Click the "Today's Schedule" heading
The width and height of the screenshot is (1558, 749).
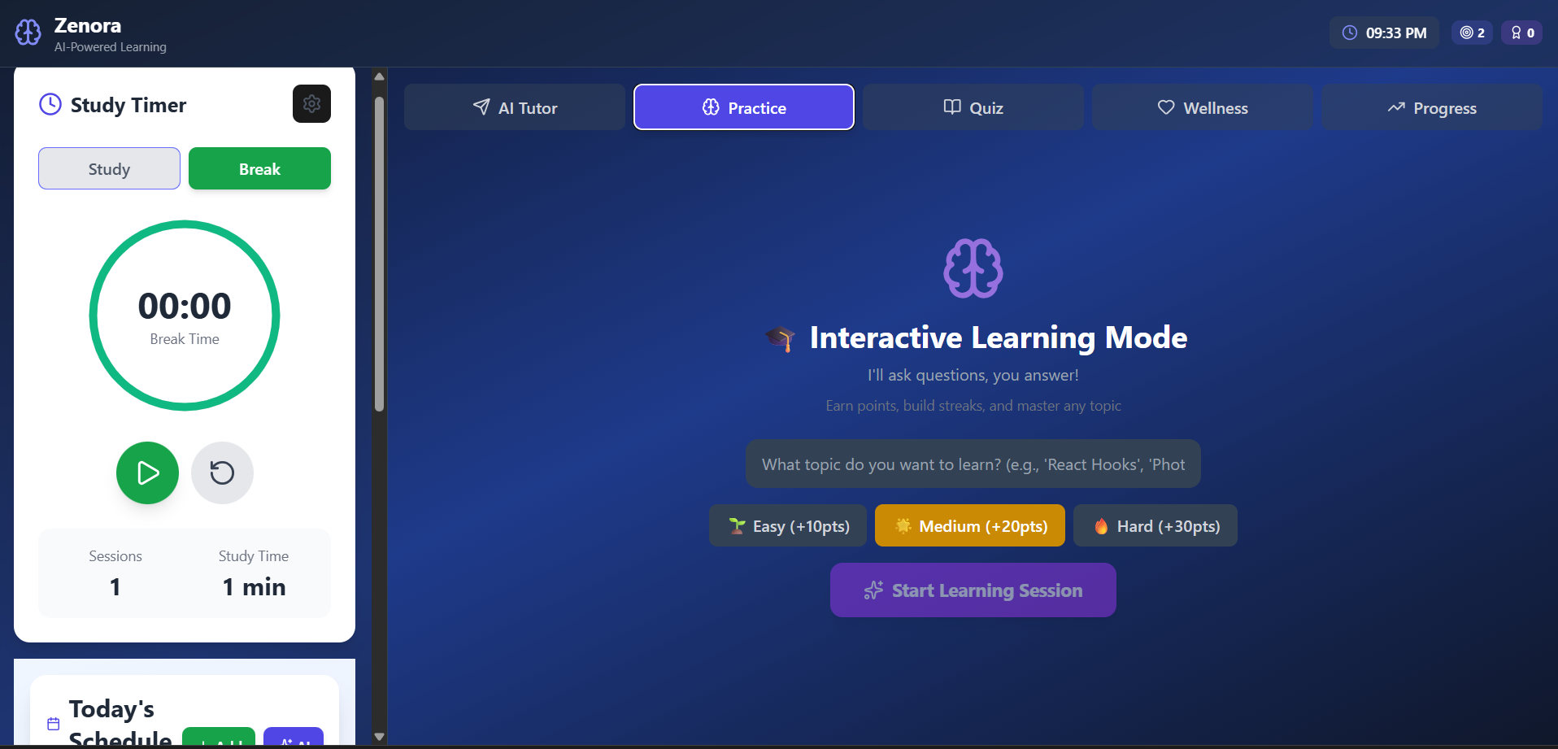120,724
